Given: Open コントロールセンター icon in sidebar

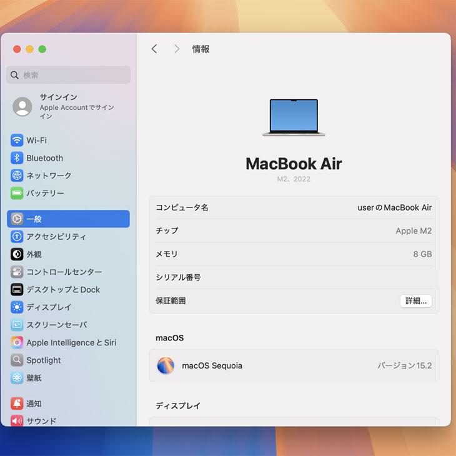Looking at the screenshot, I should pyautogui.click(x=17, y=272).
